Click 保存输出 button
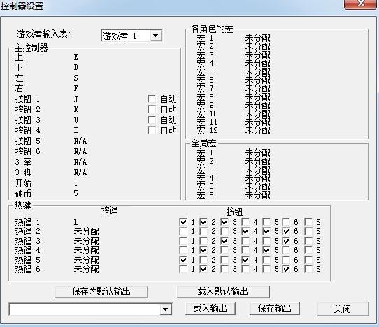 [x=275, y=309]
